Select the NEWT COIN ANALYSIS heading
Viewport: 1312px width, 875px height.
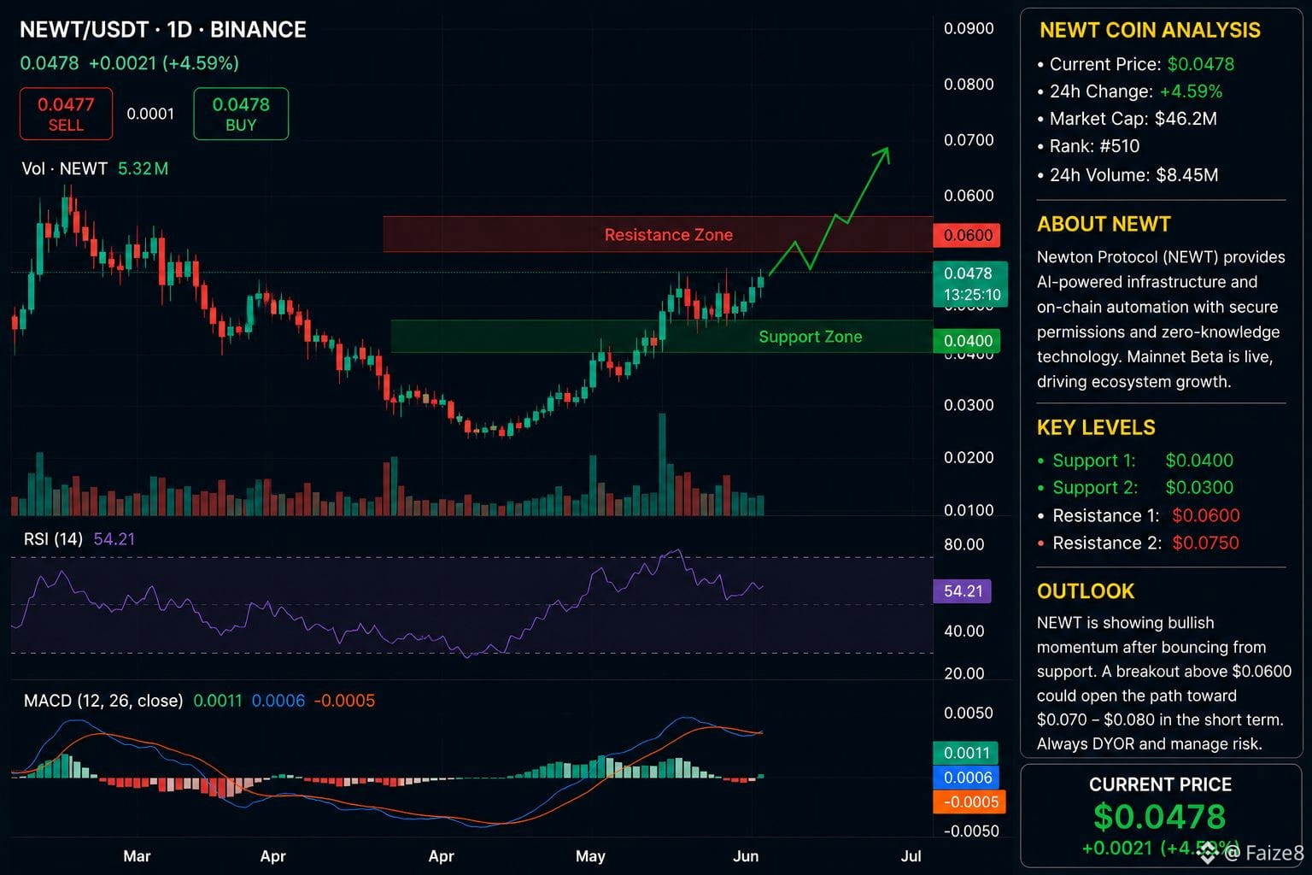click(x=1150, y=30)
